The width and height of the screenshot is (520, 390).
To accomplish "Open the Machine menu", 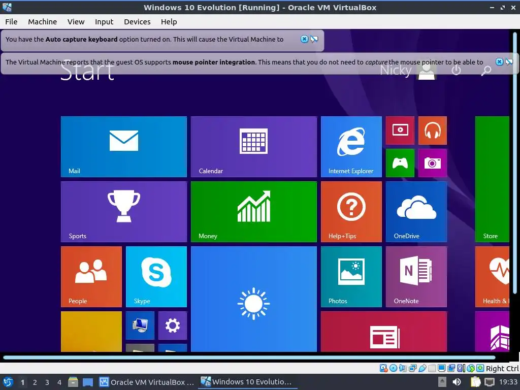I will click(43, 22).
